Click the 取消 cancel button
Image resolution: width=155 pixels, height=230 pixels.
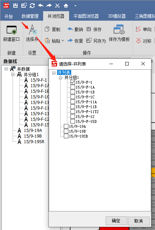139,221
